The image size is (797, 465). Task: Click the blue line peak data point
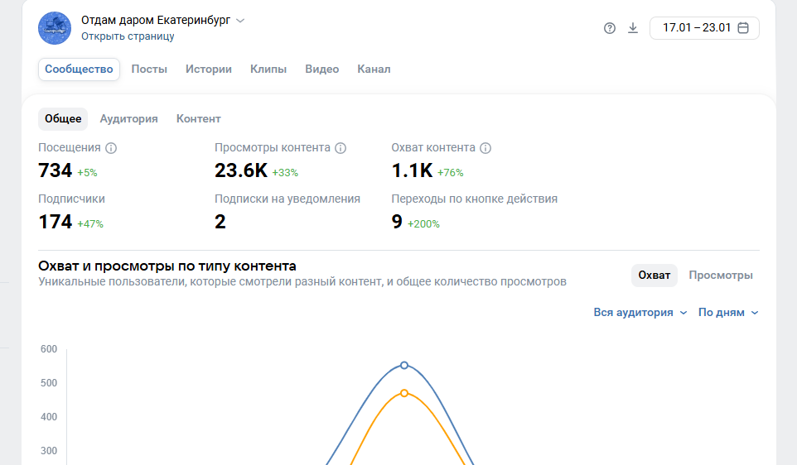[404, 365]
